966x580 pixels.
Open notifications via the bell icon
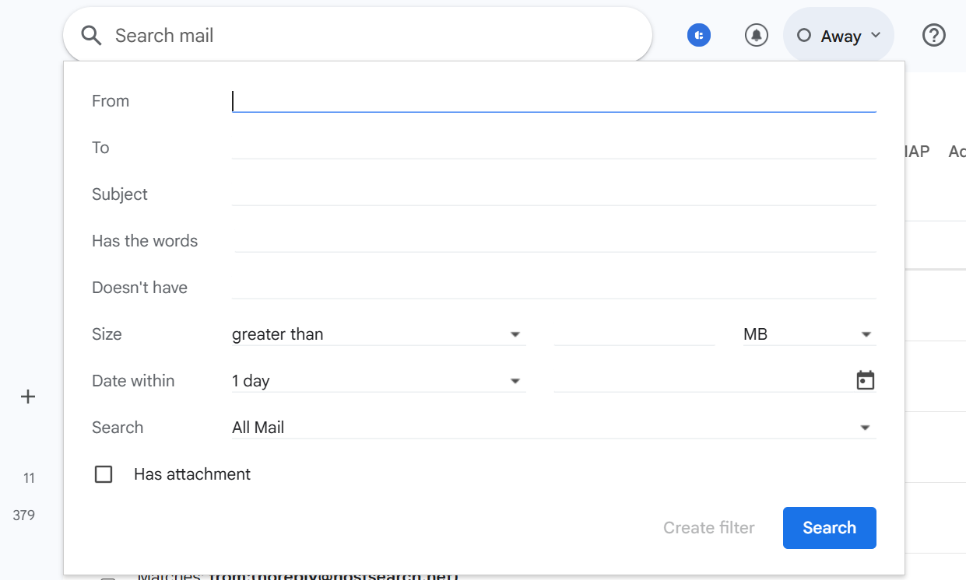[756, 35]
